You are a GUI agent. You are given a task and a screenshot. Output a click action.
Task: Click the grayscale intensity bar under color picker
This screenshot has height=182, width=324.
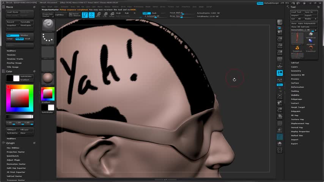20,116
